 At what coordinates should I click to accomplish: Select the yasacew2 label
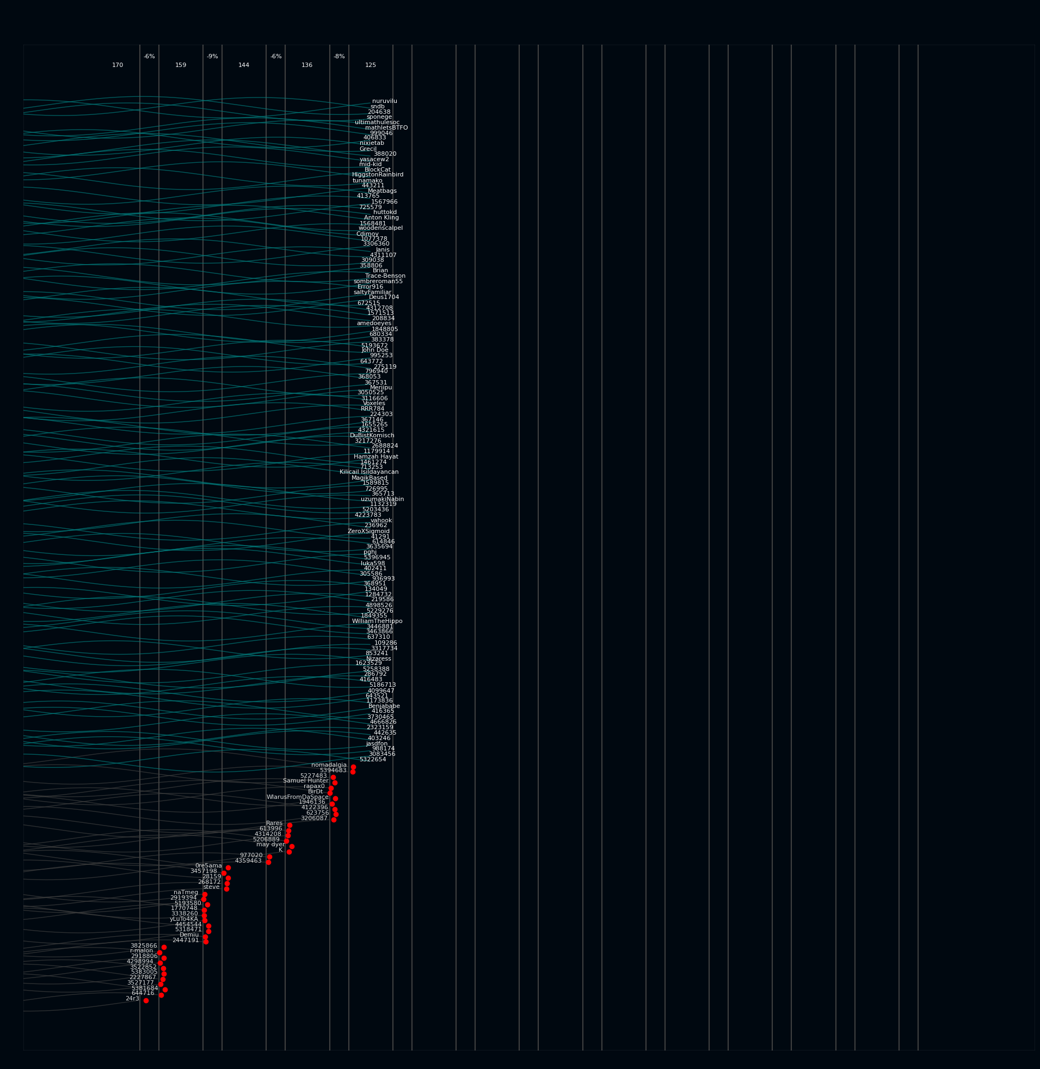[x=374, y=160]
